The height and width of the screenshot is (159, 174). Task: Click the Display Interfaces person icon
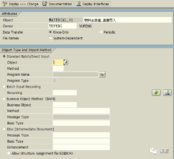click(79, 4)
